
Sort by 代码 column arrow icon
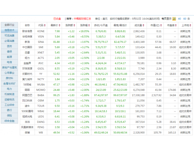pyautogui.click(x=45, y=25)
